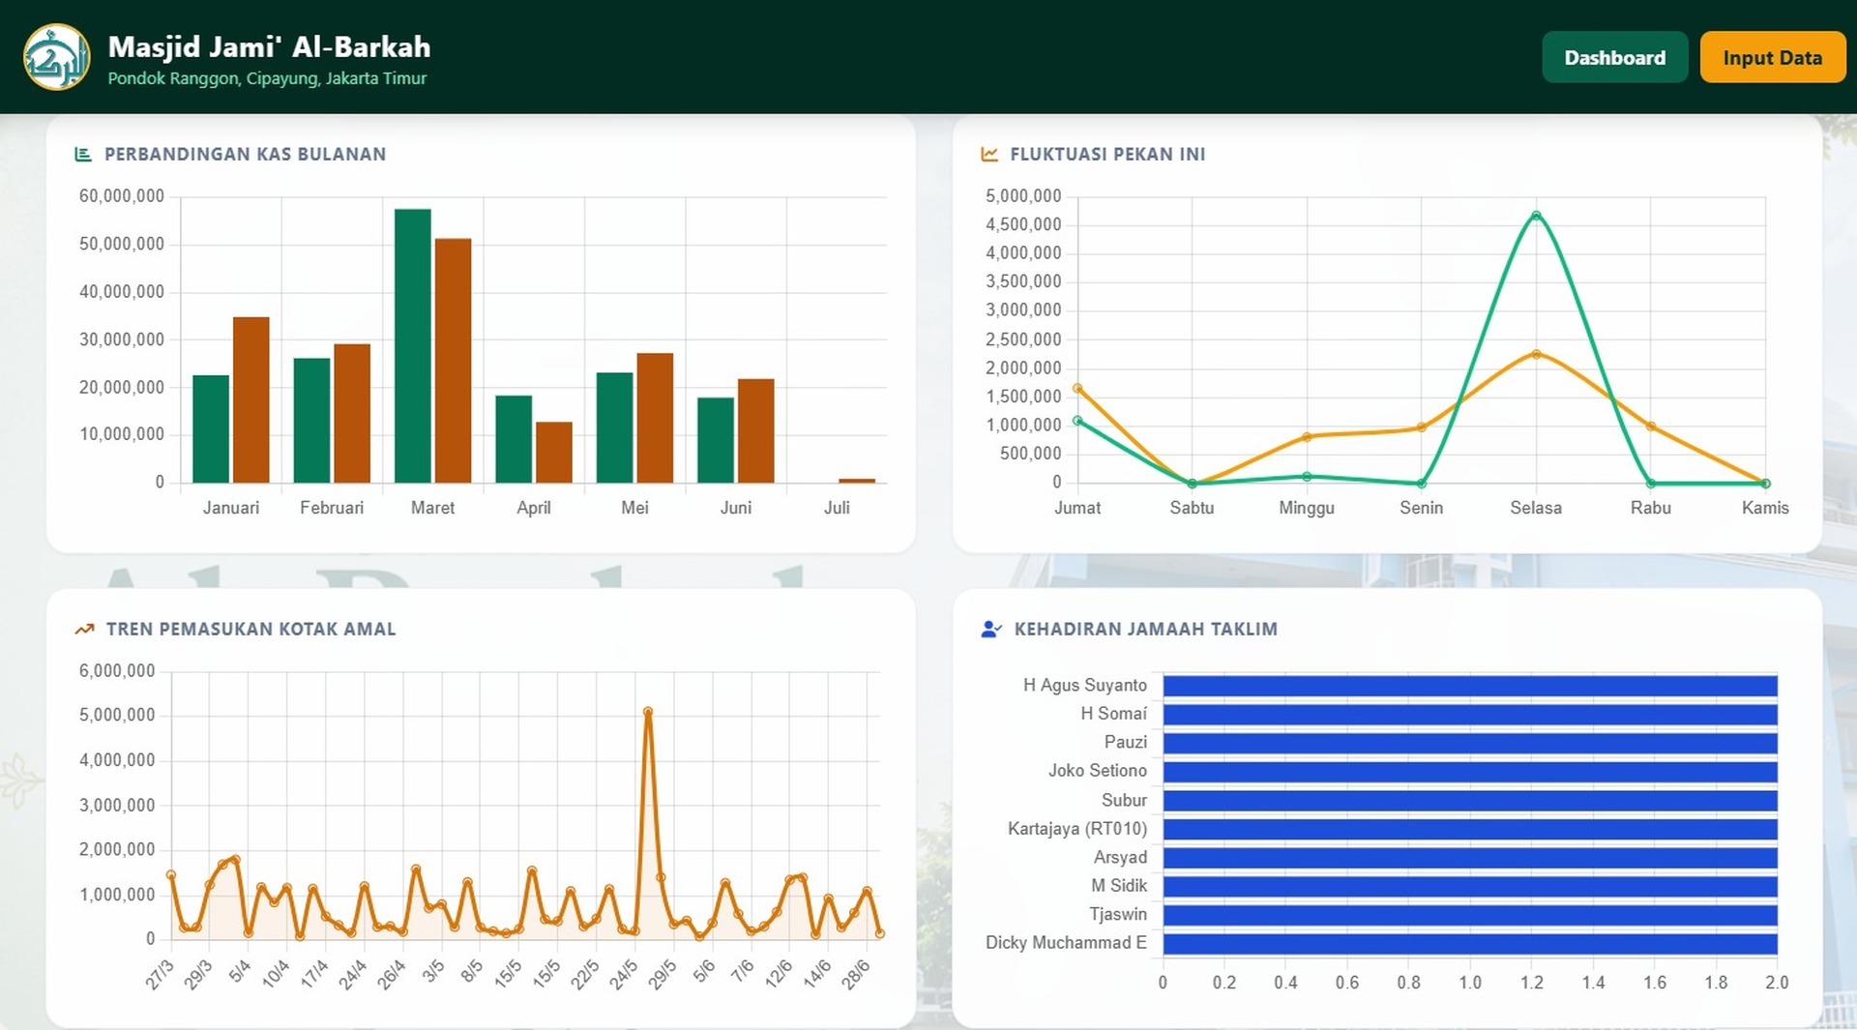Click the bar chart icon beside Perbandingan Kas Bulanan
This screenshot has height=1030, width=1857.
pyautogui.click(x=83, y=154)
